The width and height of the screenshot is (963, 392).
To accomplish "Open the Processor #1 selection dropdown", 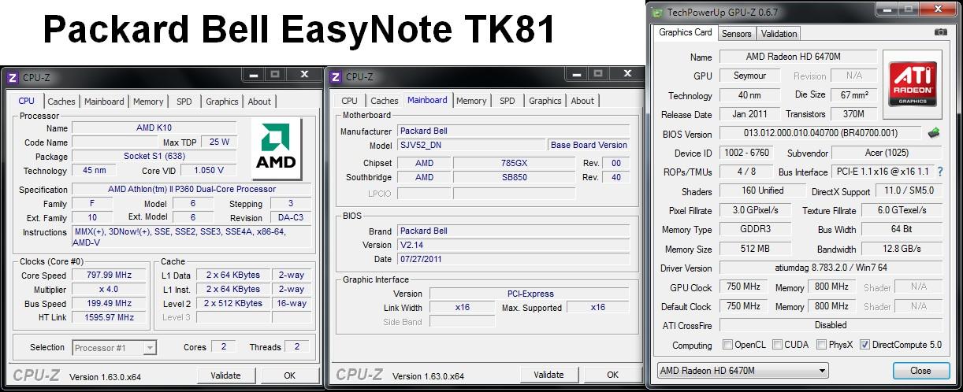I will coord(114,347).
